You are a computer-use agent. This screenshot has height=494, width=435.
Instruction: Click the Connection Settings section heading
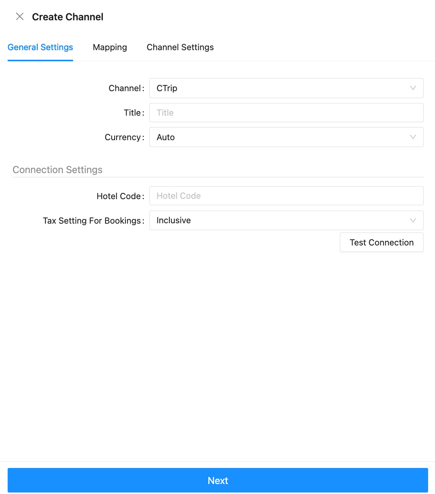pos(58,170)
